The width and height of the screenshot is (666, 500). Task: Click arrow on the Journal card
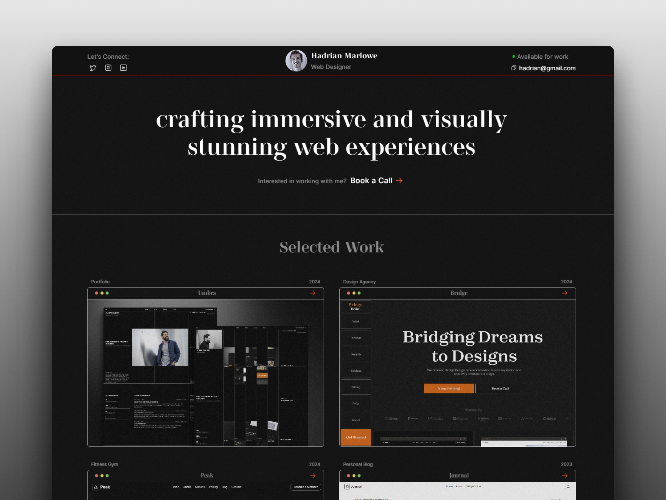point(564,476)
